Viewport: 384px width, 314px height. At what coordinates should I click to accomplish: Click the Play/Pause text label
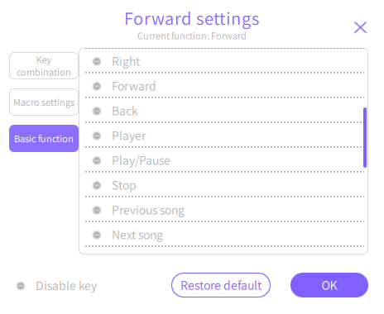(141, 161)
